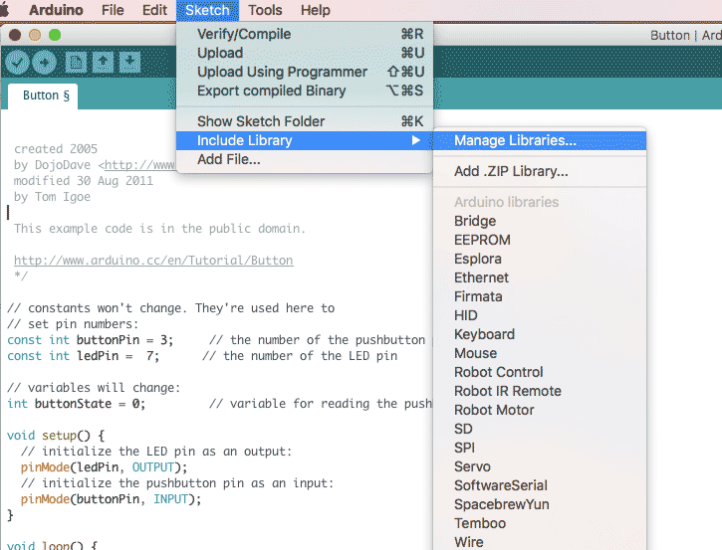Select Export compiled Binary
Viewport: 722px width, 550px height.
[x=305, y=91]
